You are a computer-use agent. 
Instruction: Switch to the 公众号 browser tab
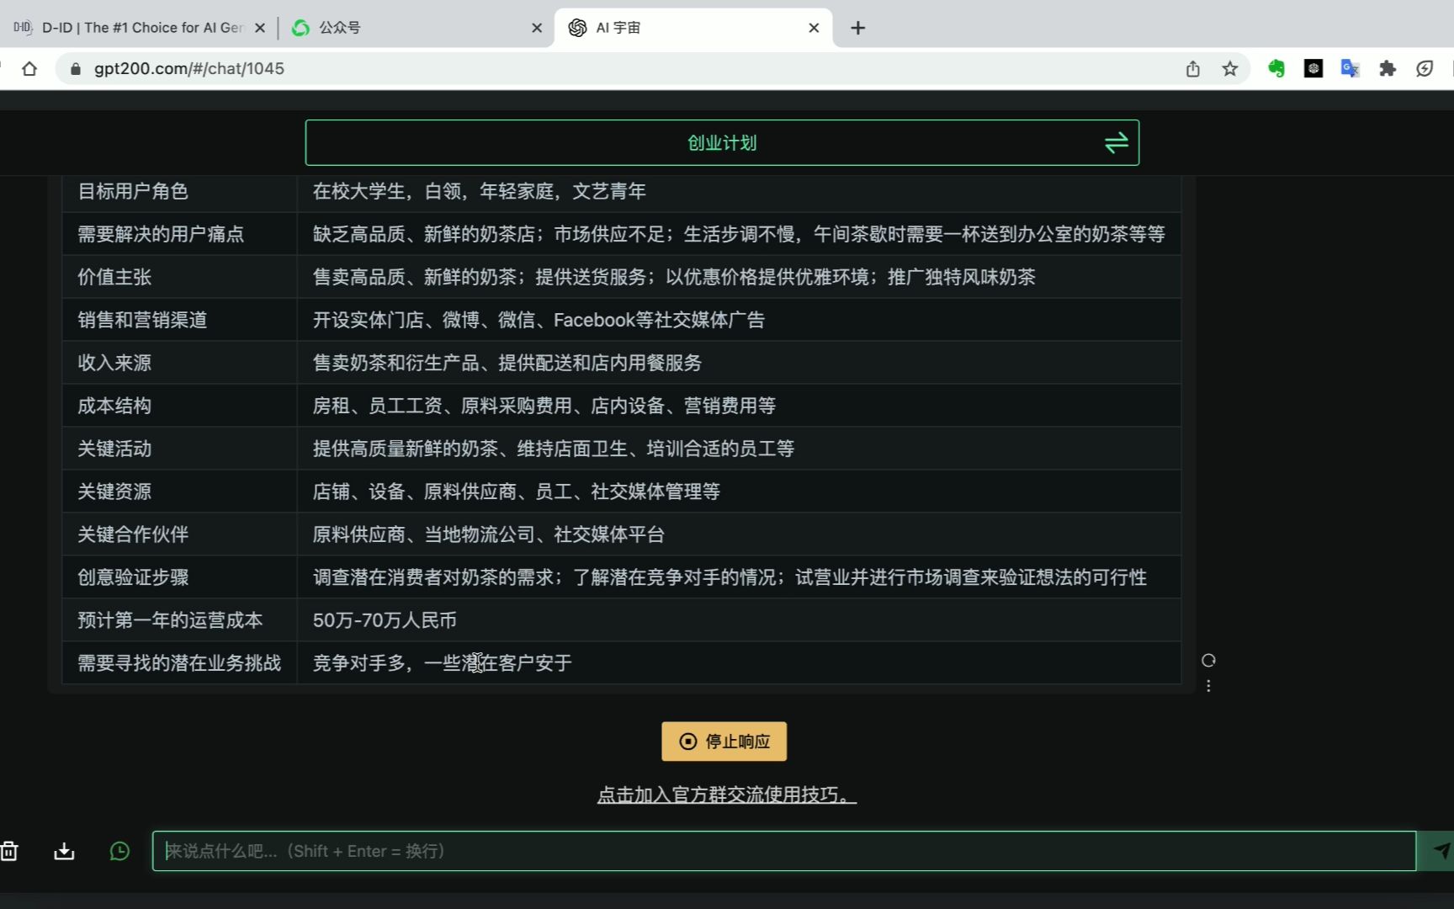point(417,28)
